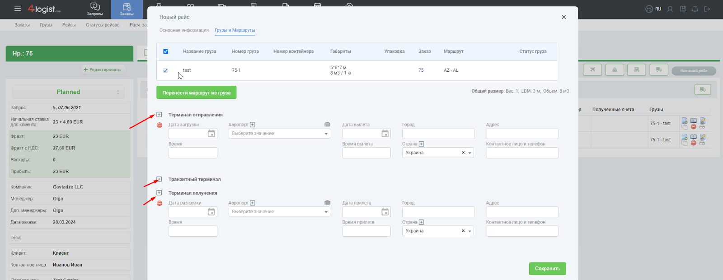
Task: Remove the departure terminal via red minus icon
Action: [x=160, y=125]
